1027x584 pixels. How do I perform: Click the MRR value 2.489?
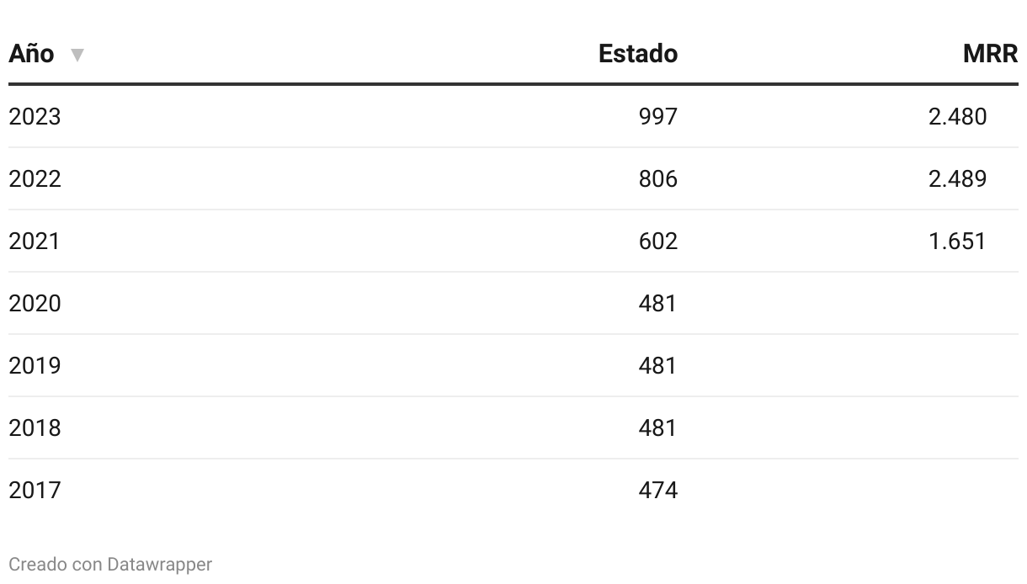click(957, 178)
